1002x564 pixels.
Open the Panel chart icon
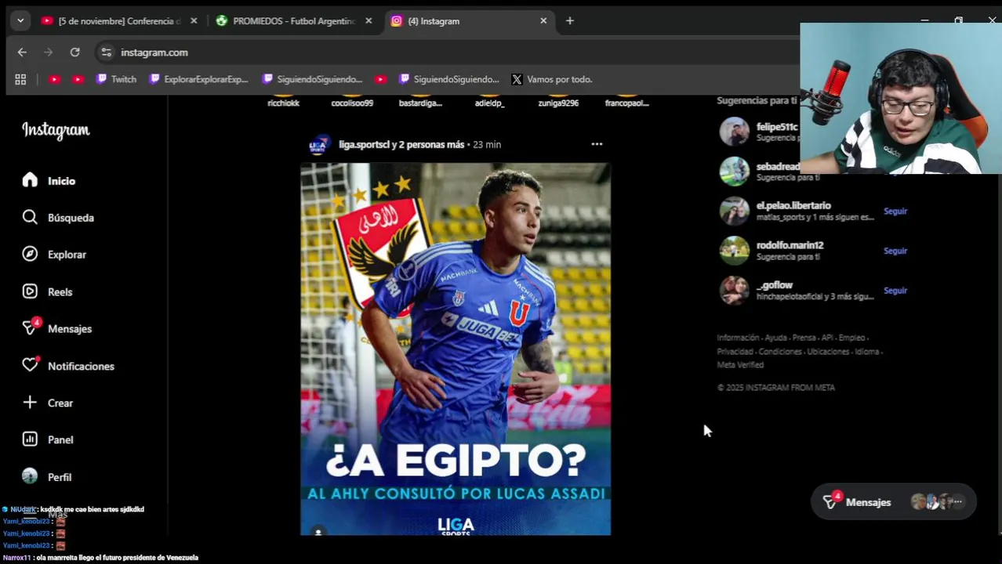tap(30, 439)
